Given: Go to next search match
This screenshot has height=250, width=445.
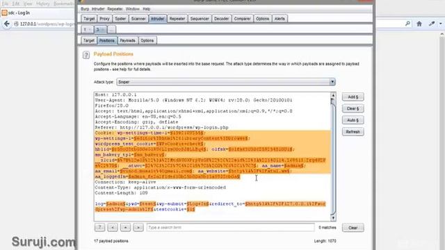Looking at the screenshot, I should coord(138,227).
